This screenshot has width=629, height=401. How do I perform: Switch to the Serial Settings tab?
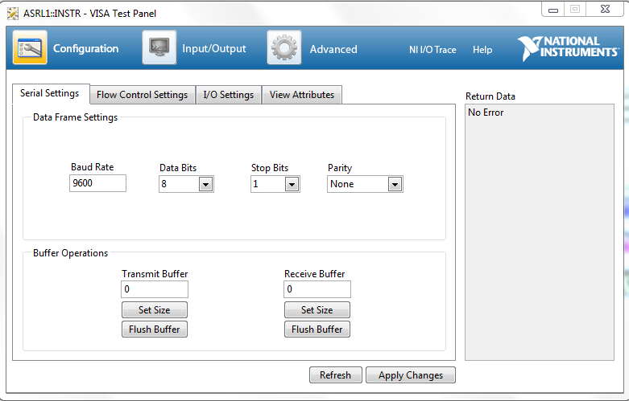[x=51, y=94]
